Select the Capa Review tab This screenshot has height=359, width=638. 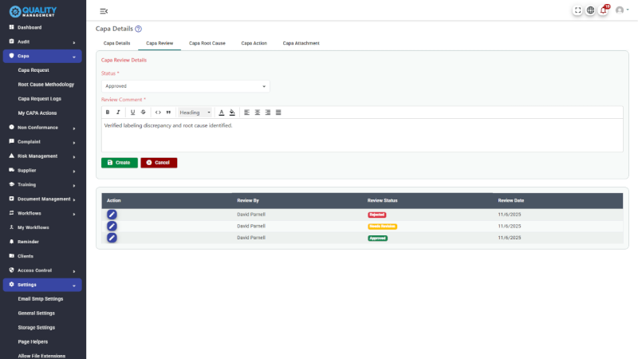click(159, 43)
